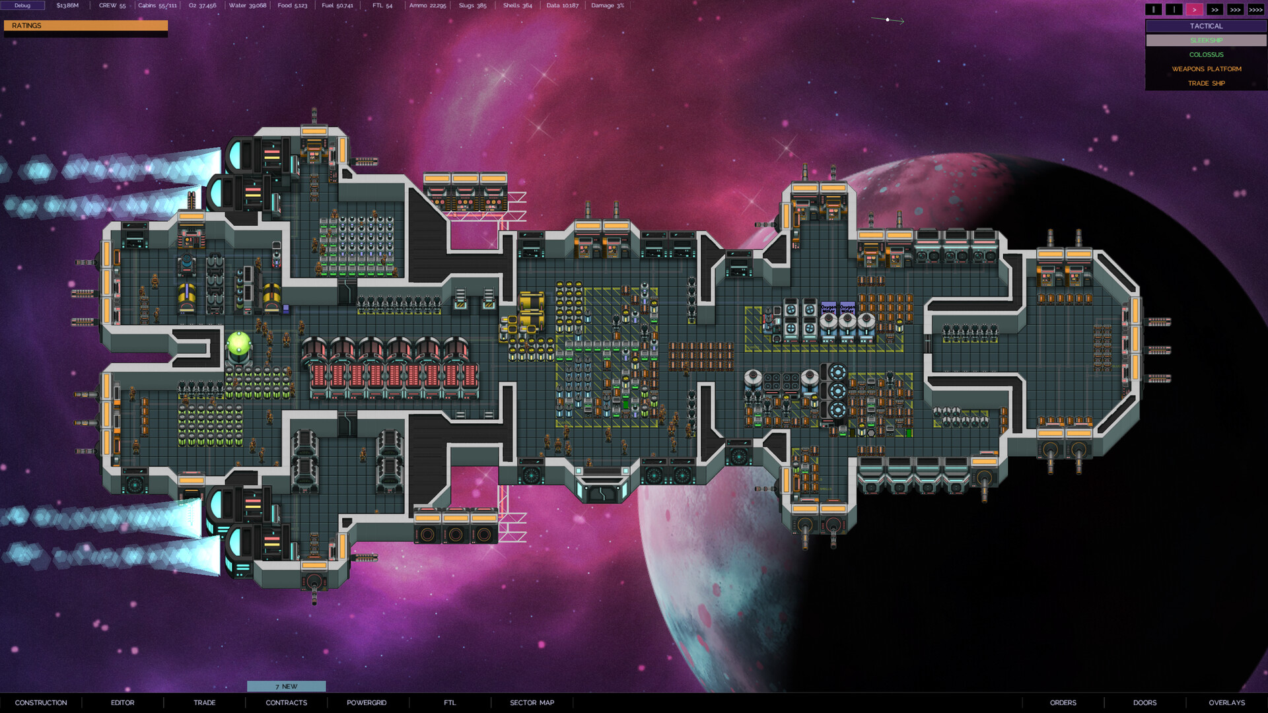Viewport: 1268px width, 713px height.
Task: Click the CONTRACTS menu tab
Action: (x=286, y=702)
